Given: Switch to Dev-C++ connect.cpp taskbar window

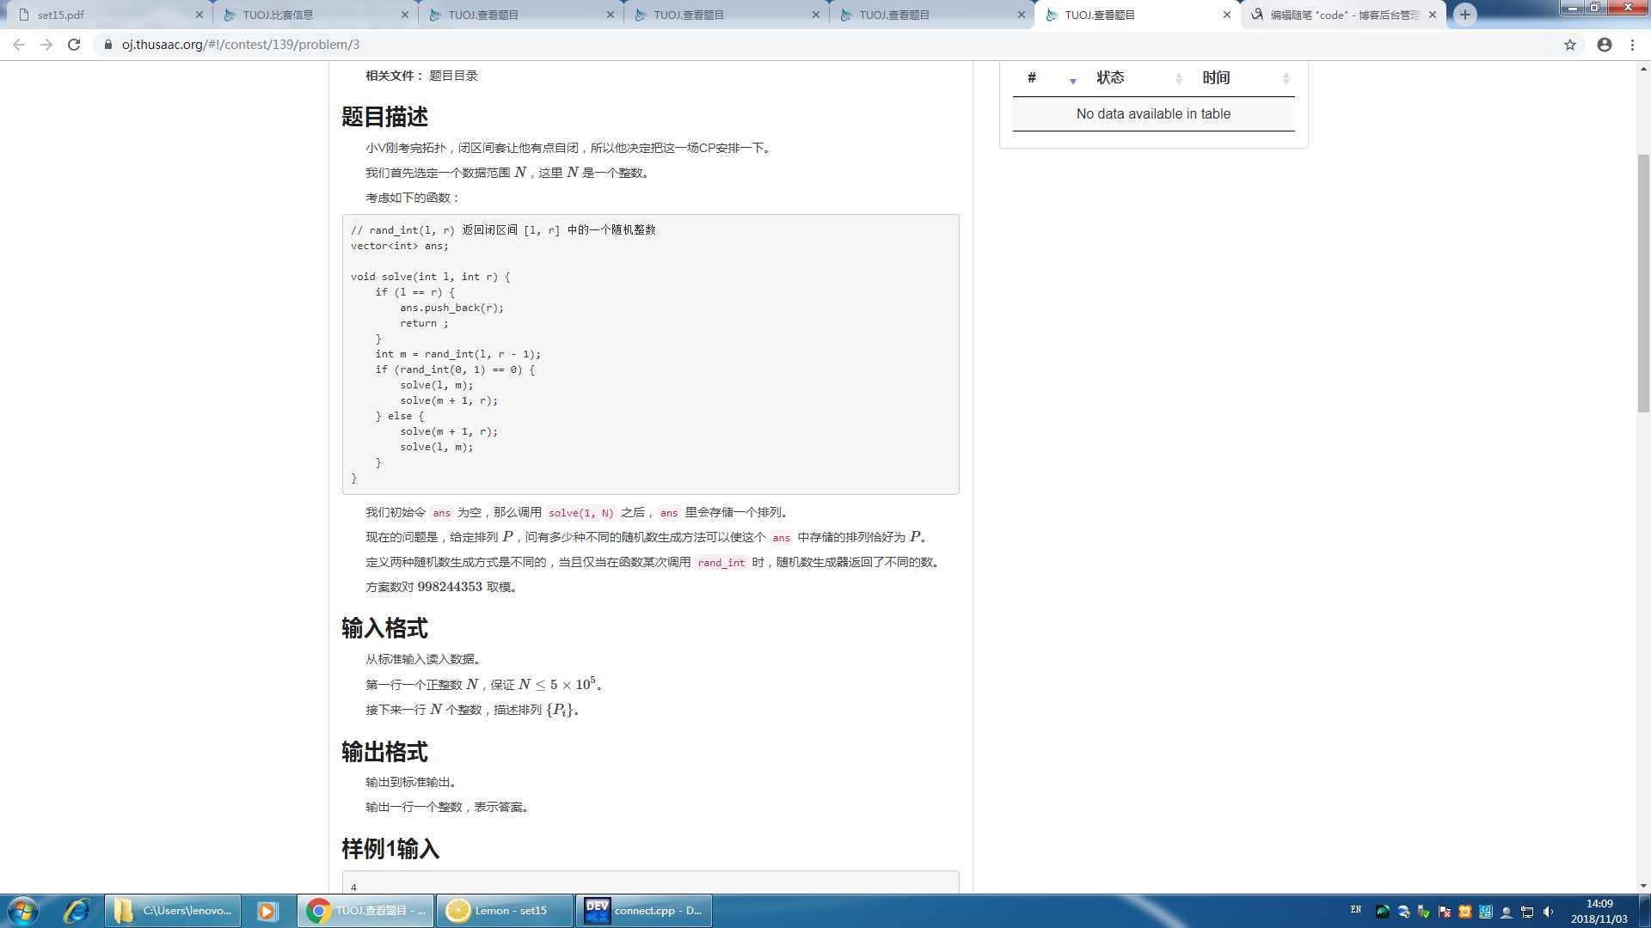Looking at the screenshot, I should point(644,911).
